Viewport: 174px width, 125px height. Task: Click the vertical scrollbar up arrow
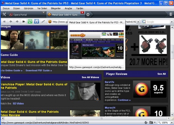pyautogui.click(x=172, y=27)
